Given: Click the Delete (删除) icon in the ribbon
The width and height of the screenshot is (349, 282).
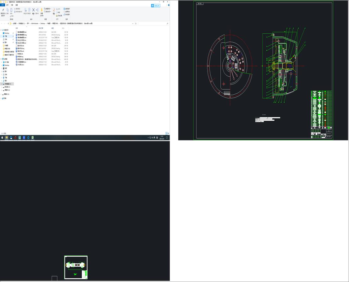Looking at the screenshot, I should tap(33, 10).
